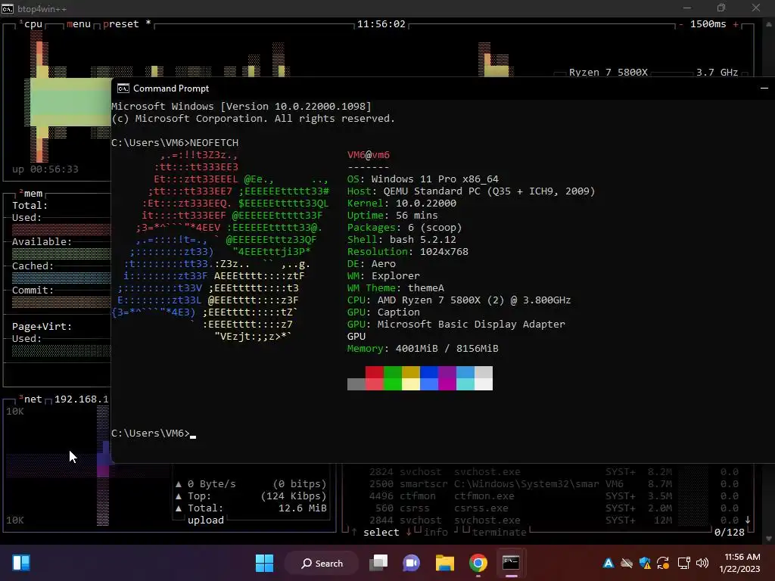The height and width of the screenshot is (581, 775).
Task: Open the volume speaker tray icon
Action: coord(702,563)
